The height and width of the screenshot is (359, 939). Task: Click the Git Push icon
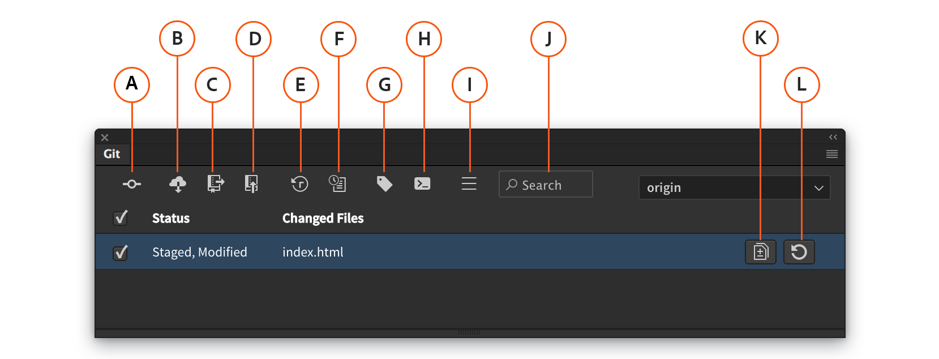click(x=251, y=183)
